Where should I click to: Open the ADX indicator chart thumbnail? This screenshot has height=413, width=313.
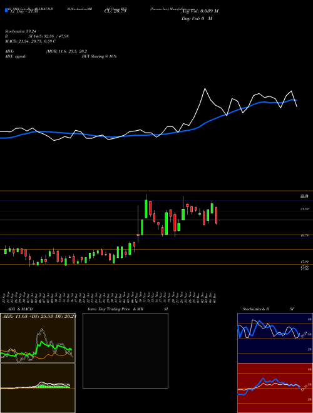click(x=38, y=338)
